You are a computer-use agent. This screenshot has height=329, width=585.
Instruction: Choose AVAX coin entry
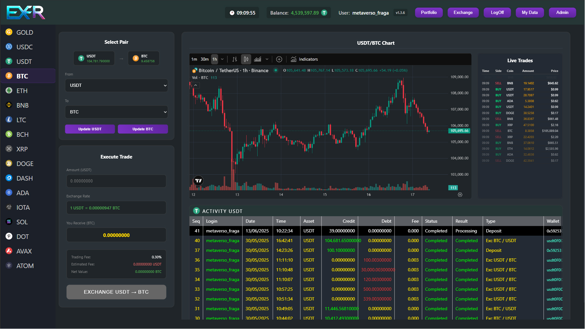(28, 251)
